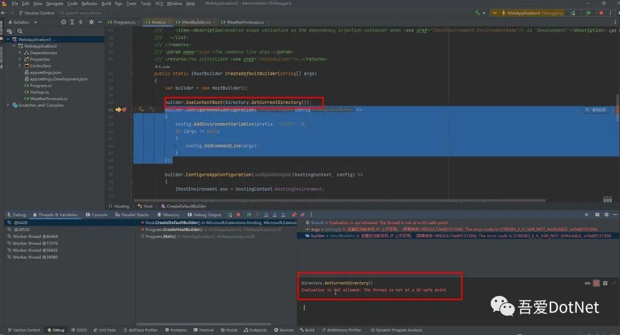Open the Solution panel gear settings

click(x=91, y=22)
